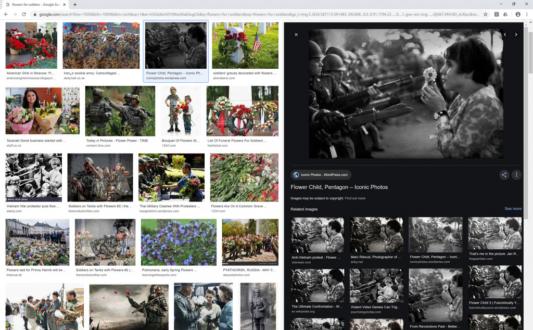Go back using the browser back arrow
This screenshot has width=533, height=330.
coord(6,14)
